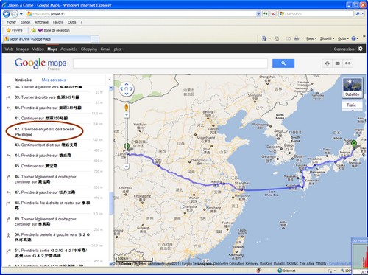The width and height of the screenshot is (368, 275).
Task: Click the Live Search magnifier icon
Action: point(358,14)
